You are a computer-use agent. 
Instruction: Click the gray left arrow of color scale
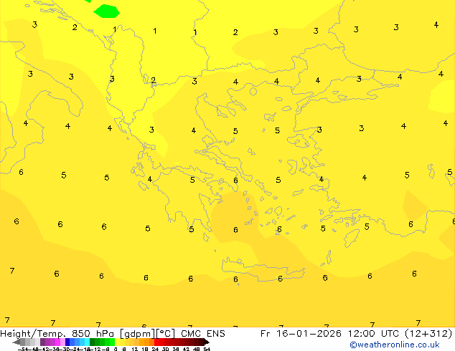click(17, 342)
